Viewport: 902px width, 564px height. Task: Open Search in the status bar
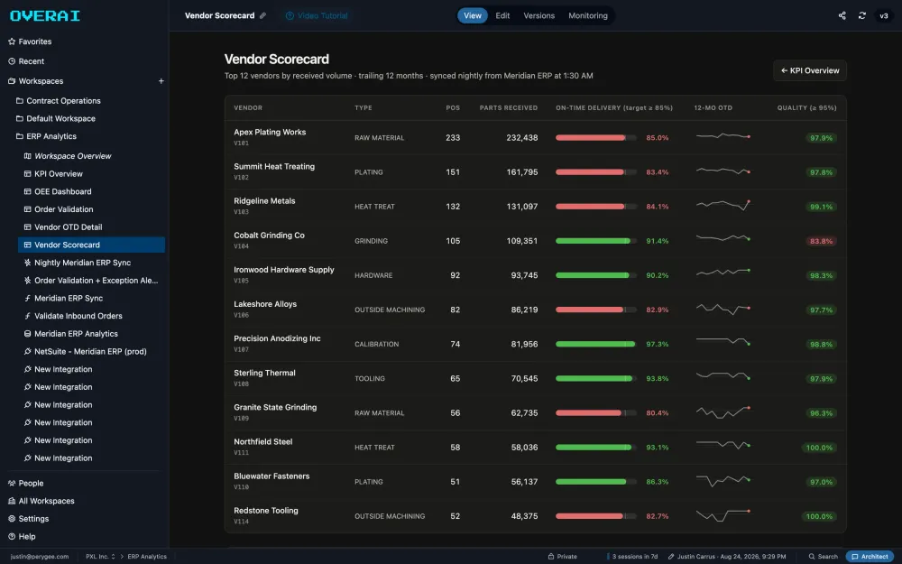click(824, 557)
